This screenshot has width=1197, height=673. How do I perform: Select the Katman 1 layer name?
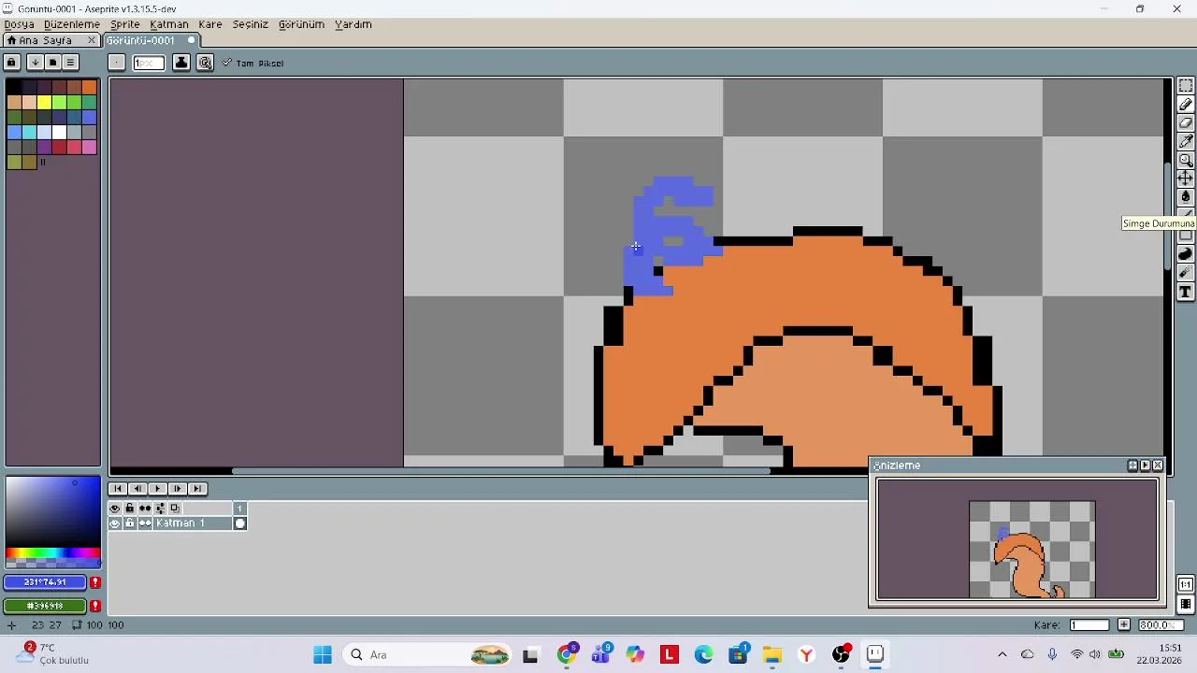coord(193,523)
